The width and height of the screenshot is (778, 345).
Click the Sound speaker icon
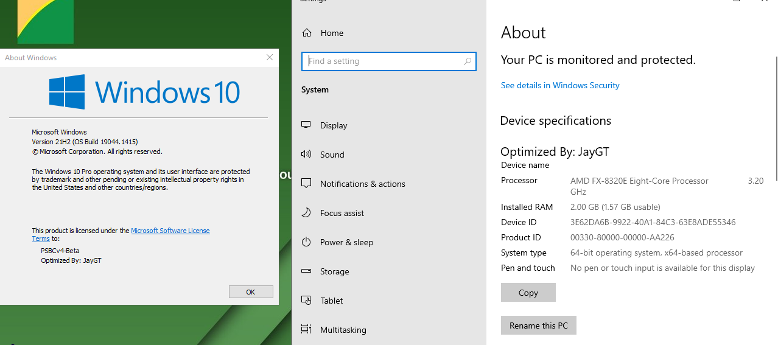[x=306, y=155]
